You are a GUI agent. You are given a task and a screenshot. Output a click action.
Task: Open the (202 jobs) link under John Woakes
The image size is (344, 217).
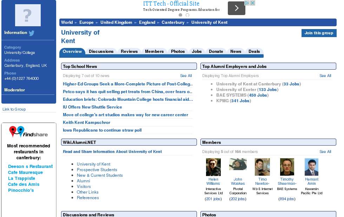[238, 199]
